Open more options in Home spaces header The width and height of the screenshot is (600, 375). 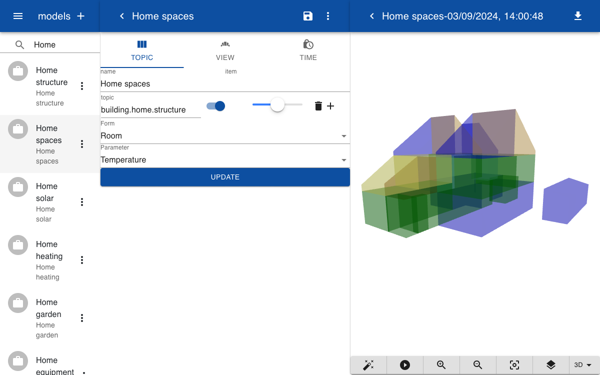[328, 16]
